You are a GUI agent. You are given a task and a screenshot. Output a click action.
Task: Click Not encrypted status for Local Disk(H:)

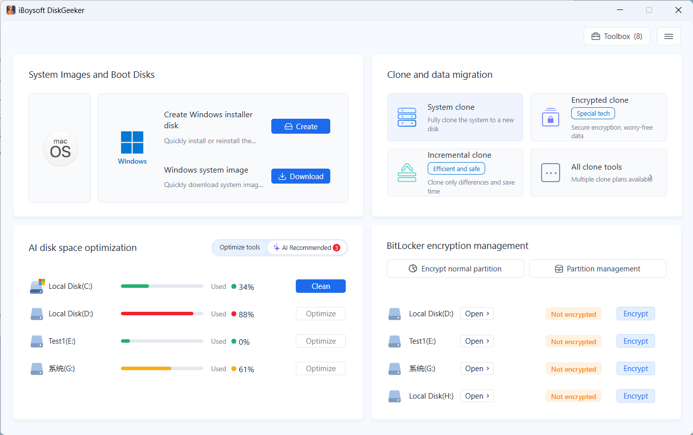pyautogui.click(x=574, y=397)
